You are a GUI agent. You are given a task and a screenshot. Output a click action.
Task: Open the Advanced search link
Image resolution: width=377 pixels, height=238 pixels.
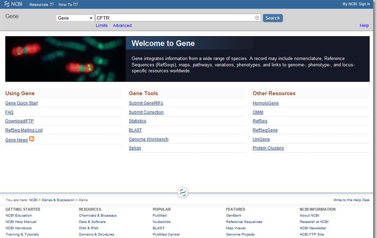coord(122,26)
